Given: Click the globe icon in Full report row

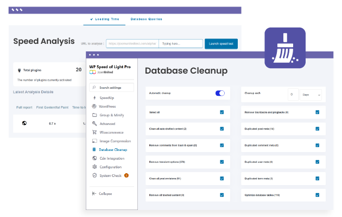Looking at the screenshot, I should pos(24,123).
